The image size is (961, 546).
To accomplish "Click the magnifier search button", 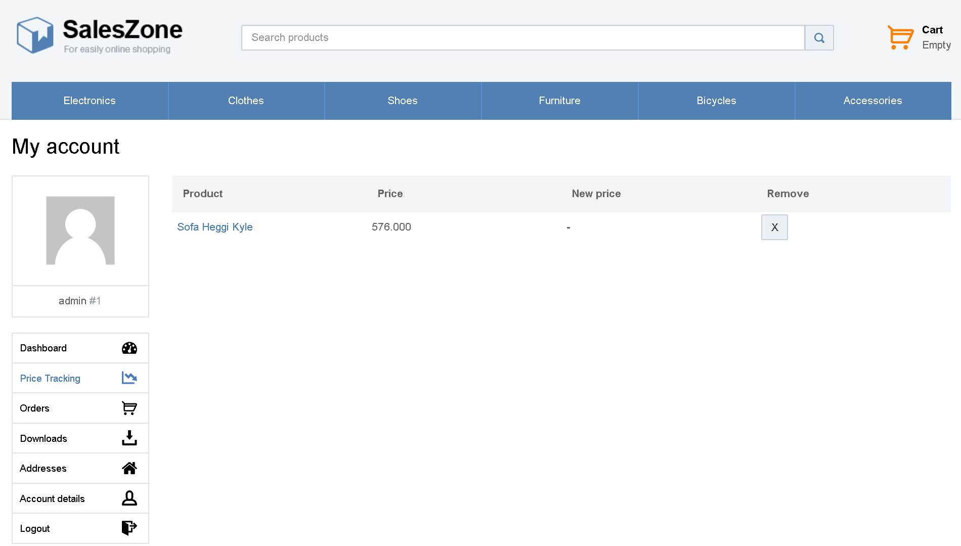I will coord(819,38).
